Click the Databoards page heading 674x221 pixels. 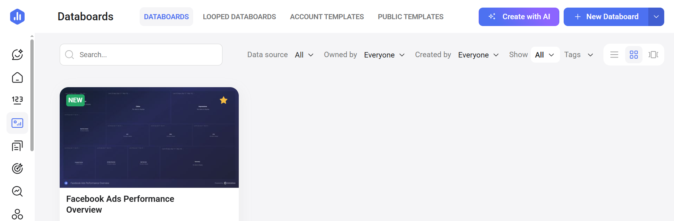[85, 17]
